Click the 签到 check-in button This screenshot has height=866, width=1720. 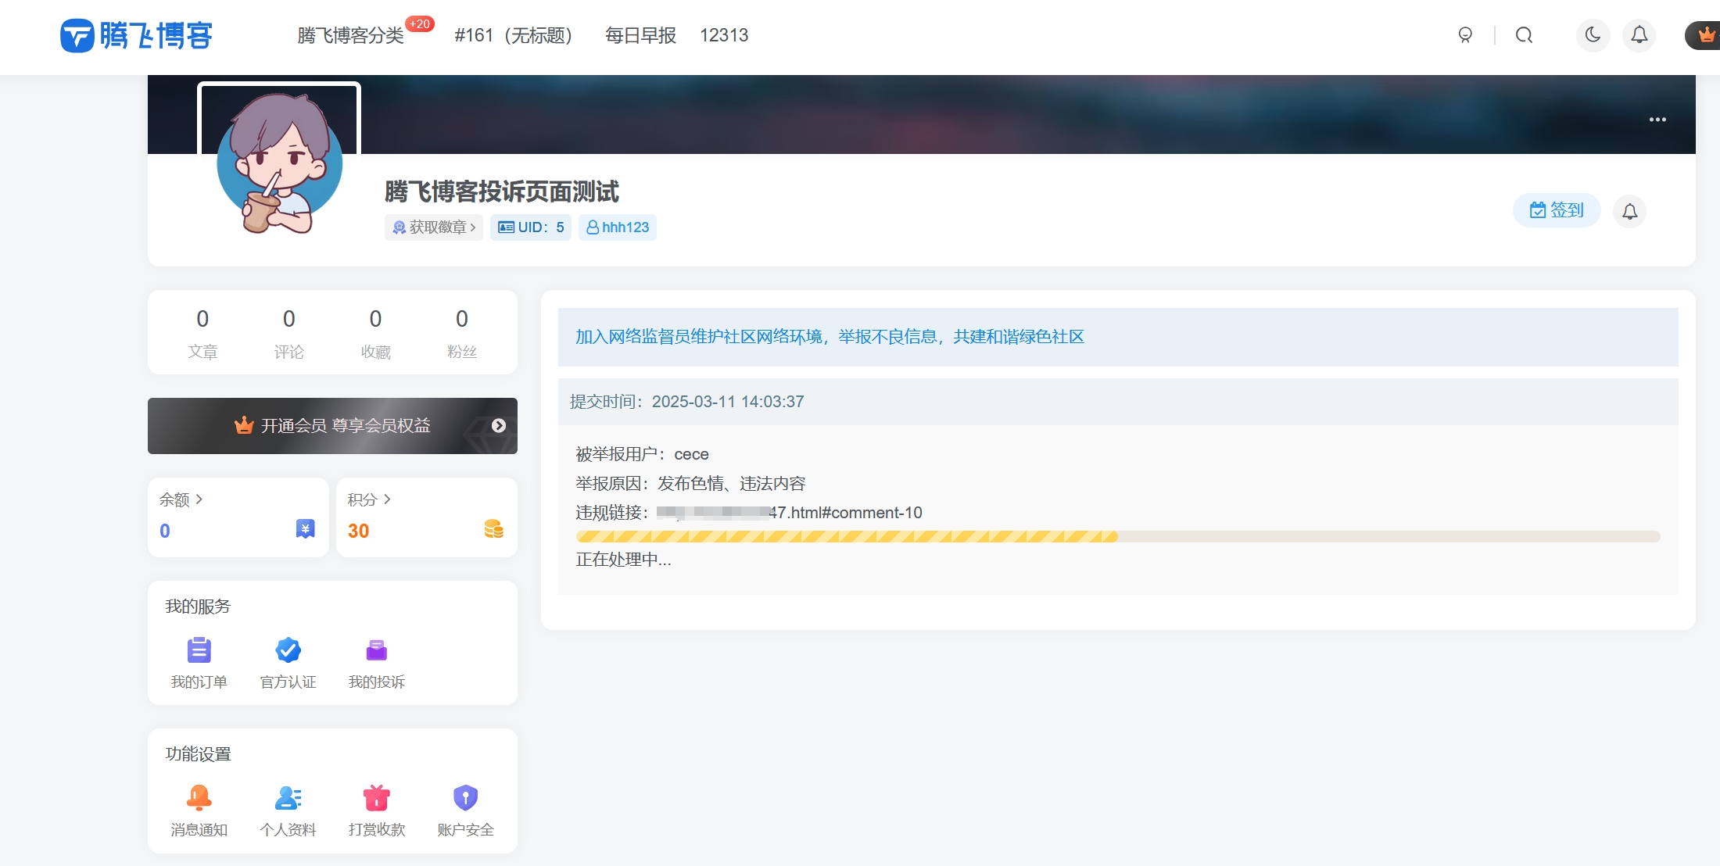(1556, 210)
